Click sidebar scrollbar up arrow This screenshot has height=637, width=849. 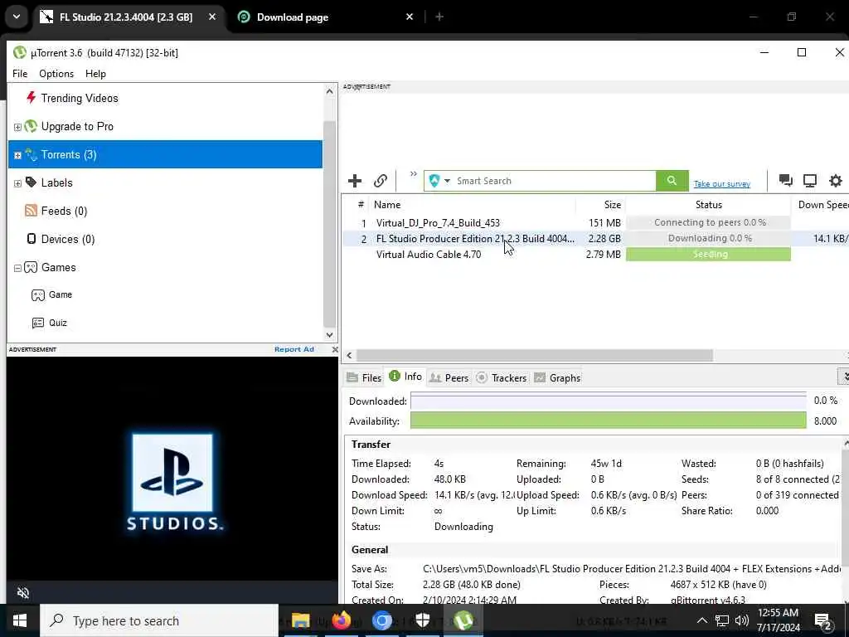coord(330,91)
